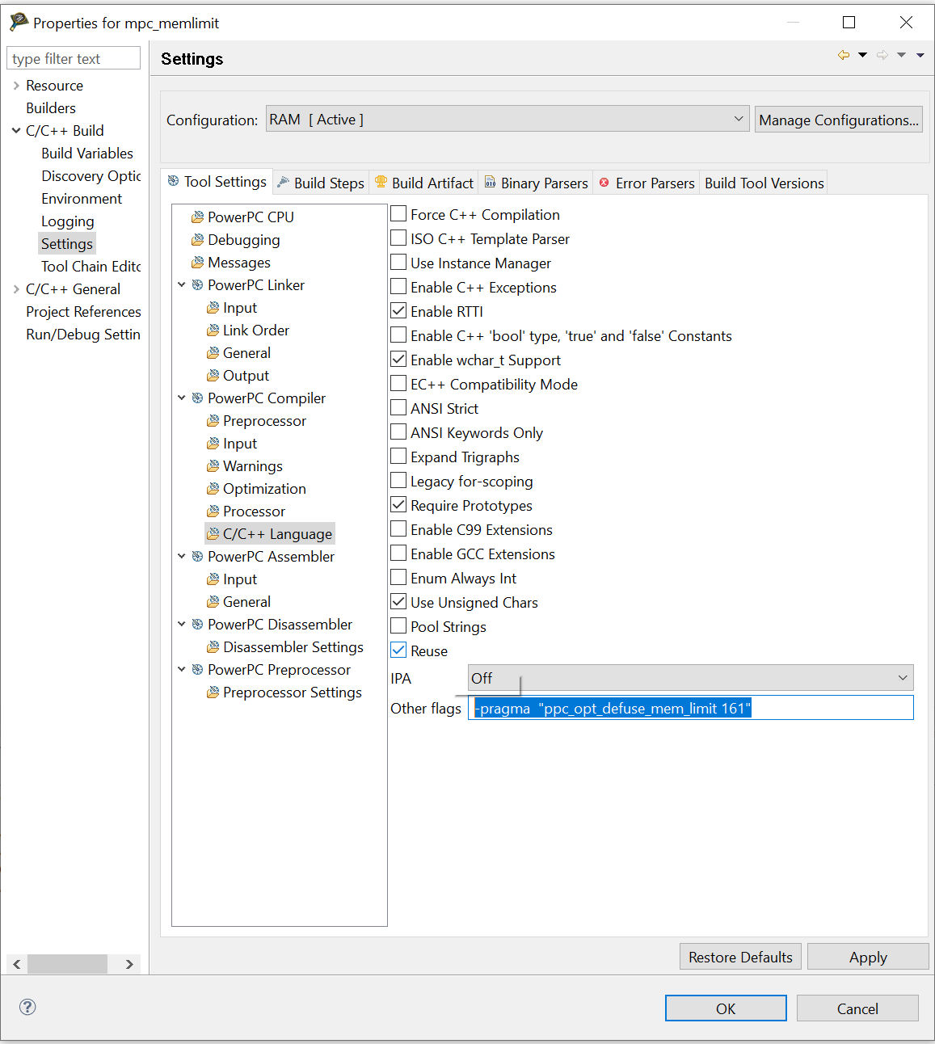Enable the C99 Extensions checkbox
Screen dimensions: 935x1044
click(x=398, y=528)
